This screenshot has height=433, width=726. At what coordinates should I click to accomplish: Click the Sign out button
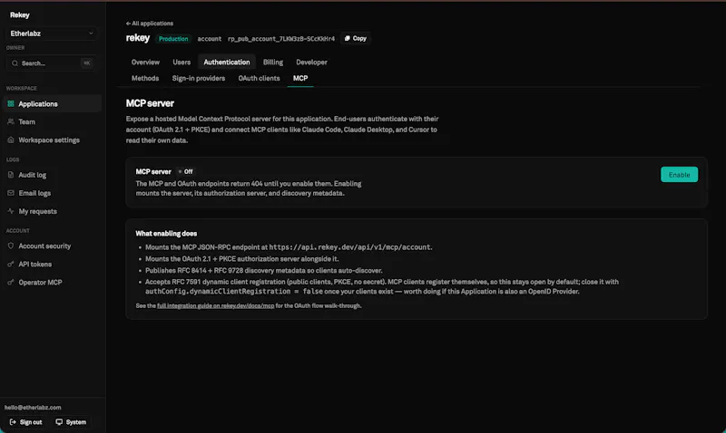click(26, 422)
